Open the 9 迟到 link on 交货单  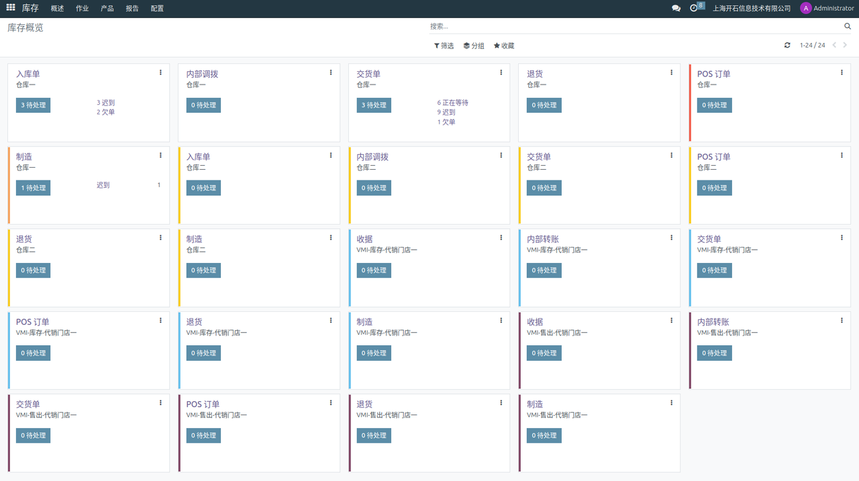tap(446, 113)
